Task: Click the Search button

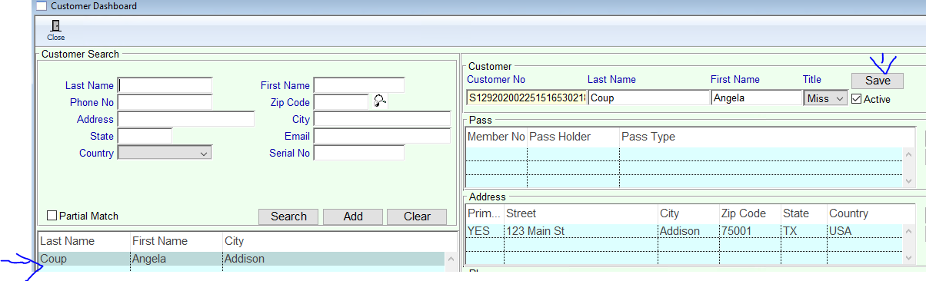Action: coord(288,217)
